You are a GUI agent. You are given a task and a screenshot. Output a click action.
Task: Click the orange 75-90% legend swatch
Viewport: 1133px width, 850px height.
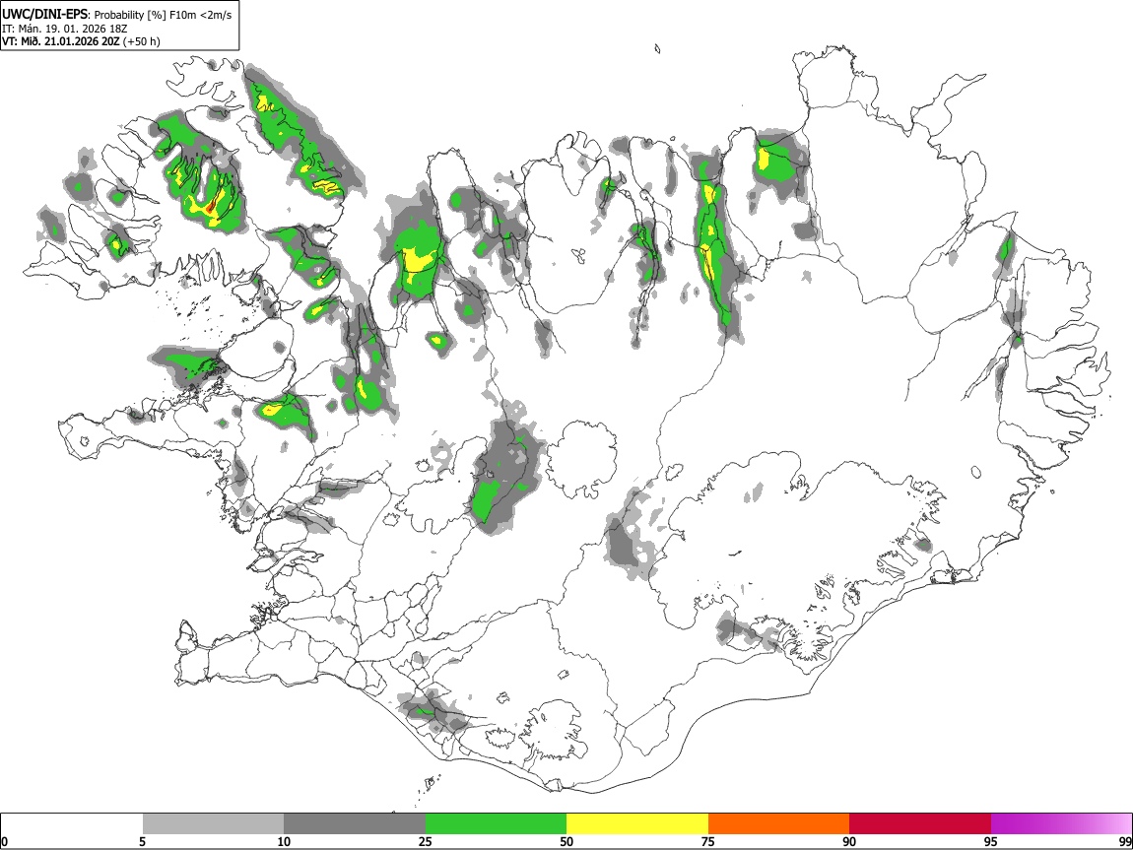pos(778,824)
